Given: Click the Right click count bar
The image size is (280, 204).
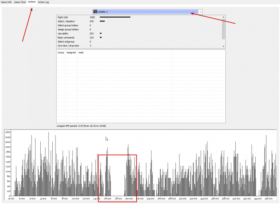Looking at the screenshot, I should tap(115, 17).
